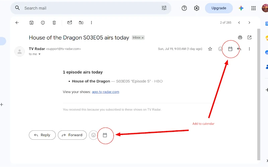Open the message's three-dot More menu

pyautogui.click(x=249, y=49)
